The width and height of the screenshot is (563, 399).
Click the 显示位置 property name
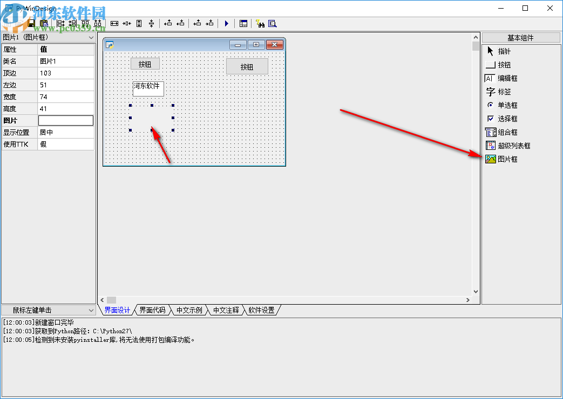pos(19,133)
